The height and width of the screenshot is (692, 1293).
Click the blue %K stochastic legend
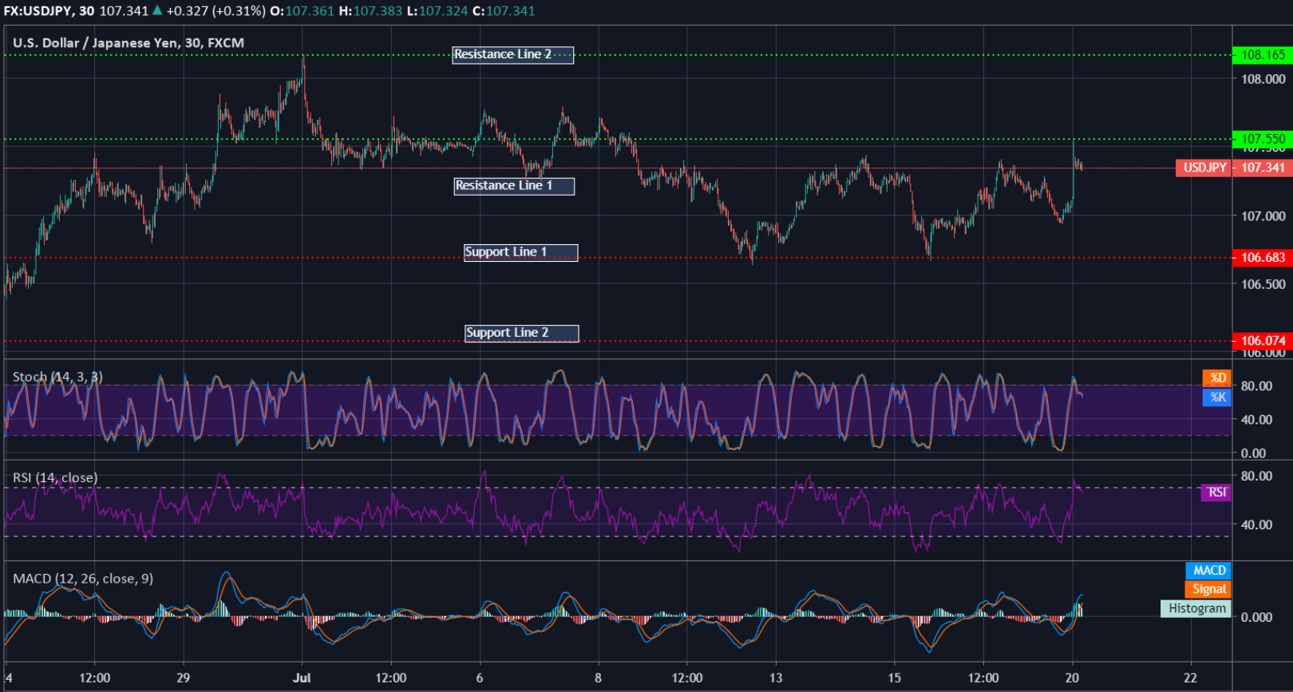coord(1217,397)
